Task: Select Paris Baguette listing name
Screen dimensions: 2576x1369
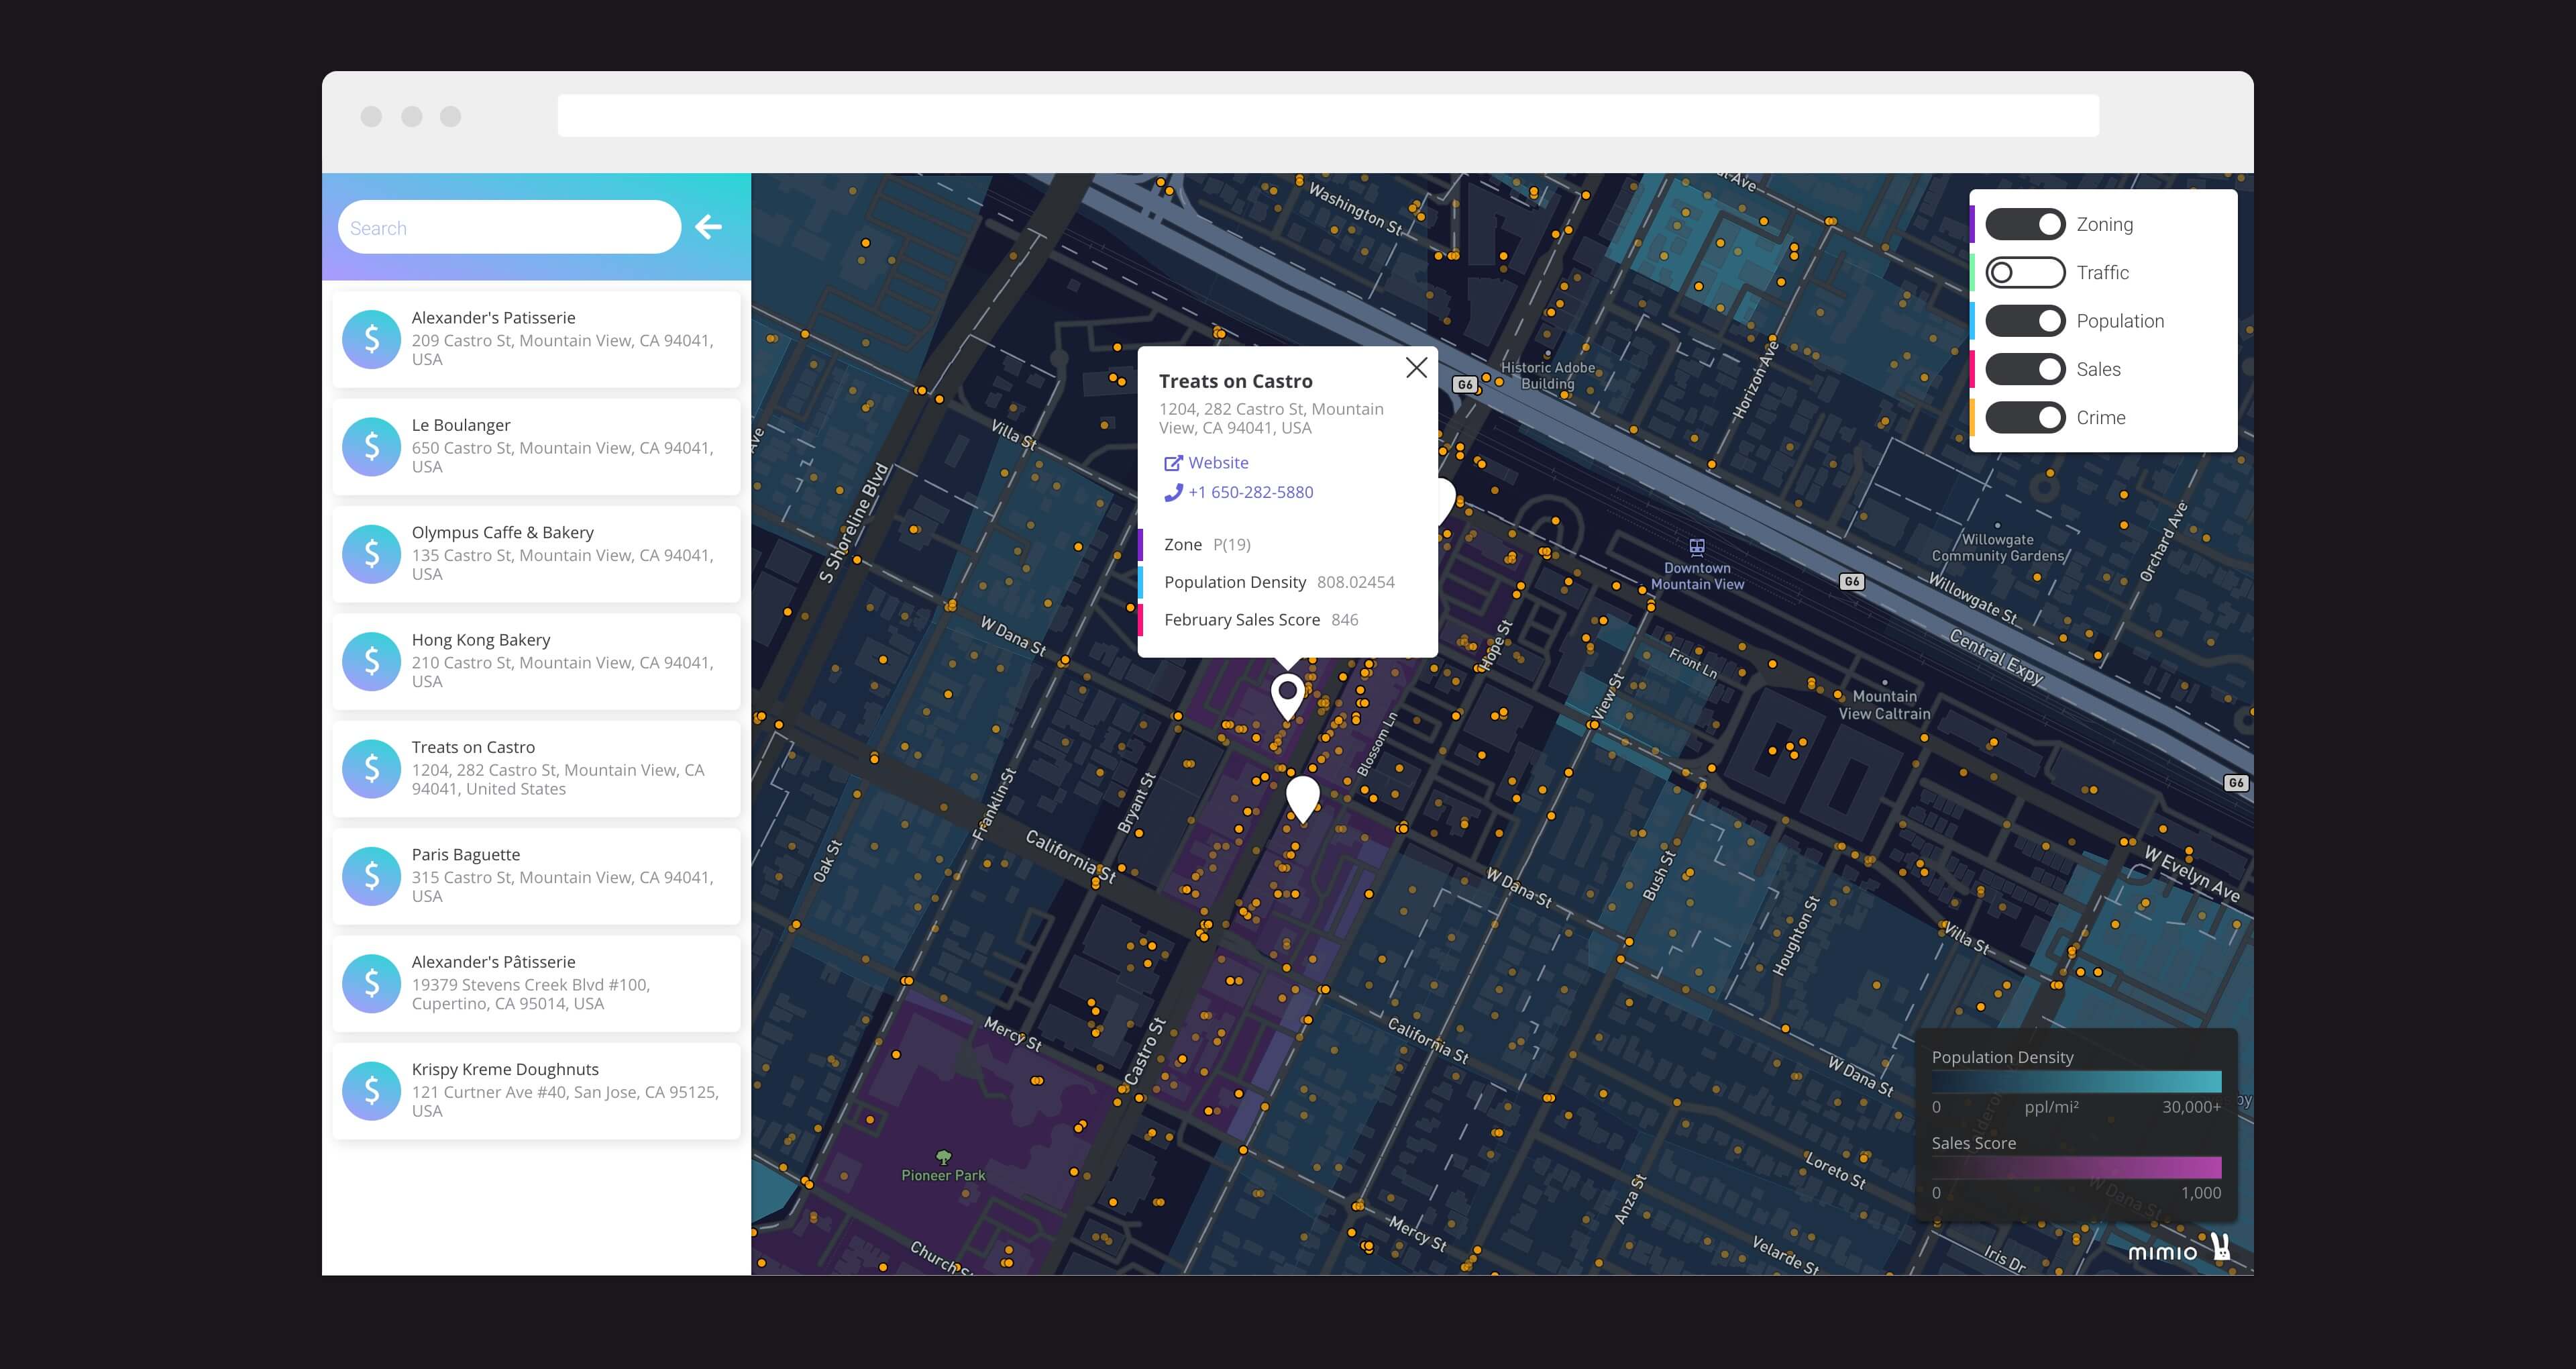Action: (x=466, y=855)
